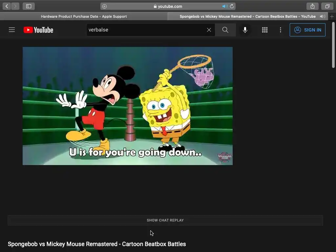Click the Safari forward arrow
Viewport: 336px width, 252px height.
point(15,6)
